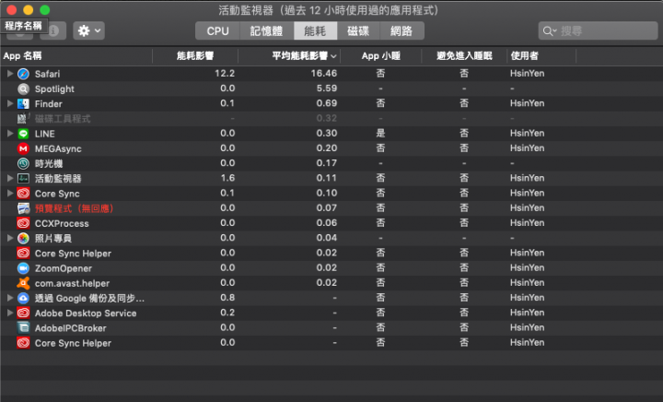Select the ZoomOpener row text

64,268
